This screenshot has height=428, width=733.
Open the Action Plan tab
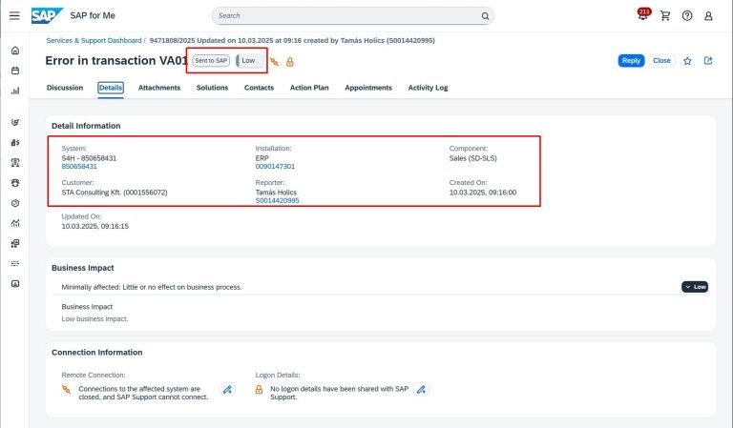coord(309,88)
